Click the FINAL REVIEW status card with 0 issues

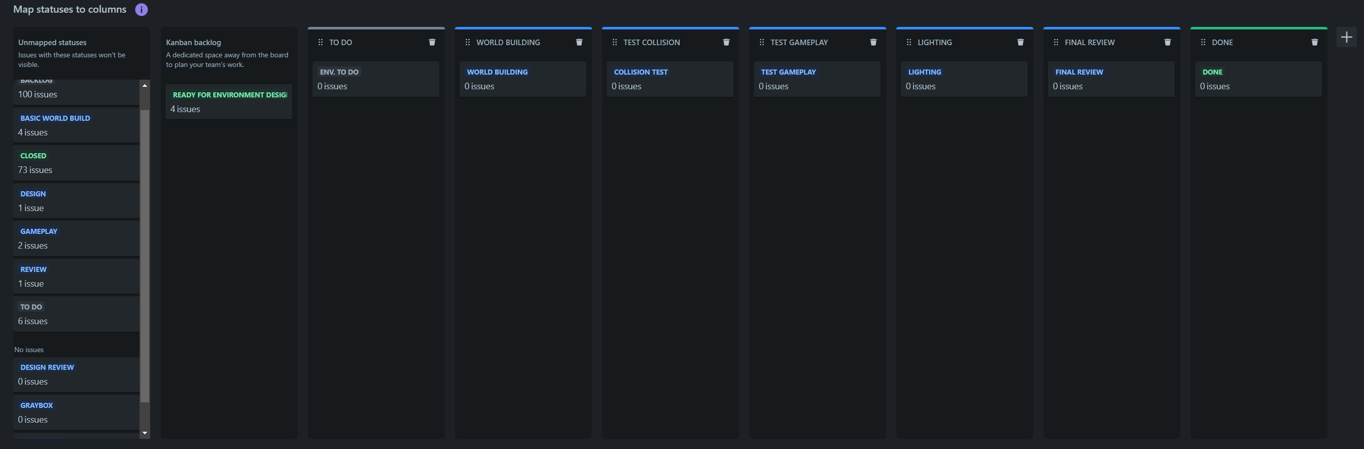point(1111,79)
